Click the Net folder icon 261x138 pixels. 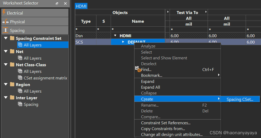[12, 51]
